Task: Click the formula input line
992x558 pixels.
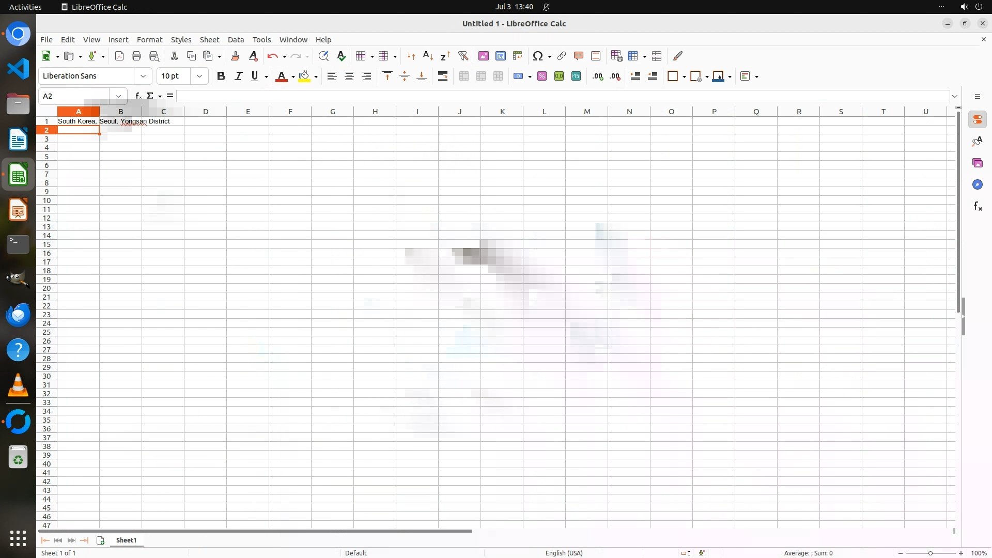Action: click(x=562, y=96)
